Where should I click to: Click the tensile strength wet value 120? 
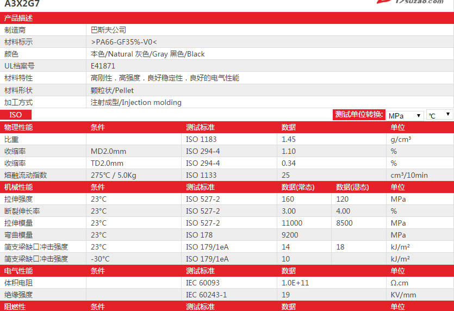coord(342,199)
